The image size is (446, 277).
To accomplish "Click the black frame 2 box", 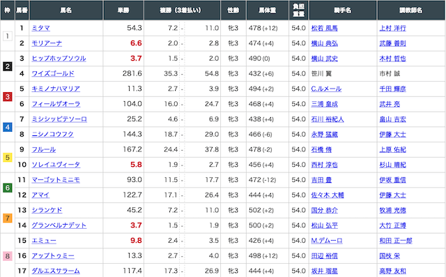I will [8, 66].
